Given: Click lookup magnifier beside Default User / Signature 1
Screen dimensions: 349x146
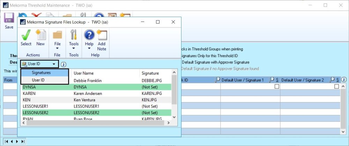Looking at the screenshot, I should click(272, 80).
